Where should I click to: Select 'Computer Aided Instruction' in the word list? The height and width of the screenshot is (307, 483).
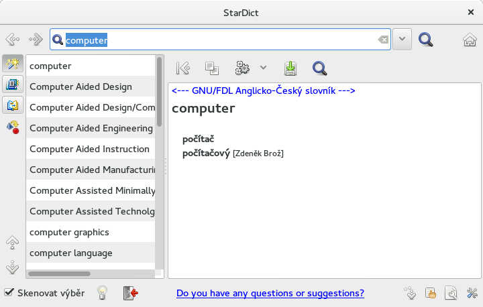tap(89, 149)
